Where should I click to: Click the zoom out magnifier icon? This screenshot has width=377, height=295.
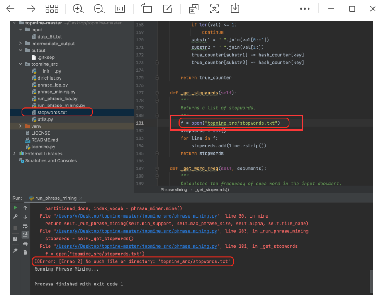coord(99,9)
